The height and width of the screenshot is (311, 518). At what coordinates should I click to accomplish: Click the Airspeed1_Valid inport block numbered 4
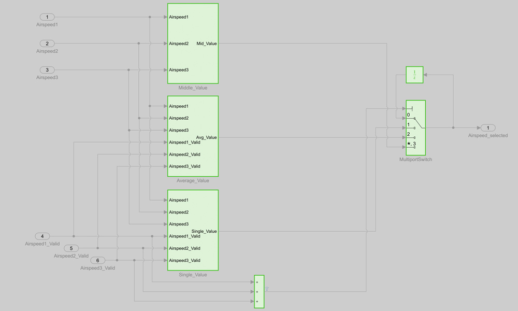[x=41, y=236]
